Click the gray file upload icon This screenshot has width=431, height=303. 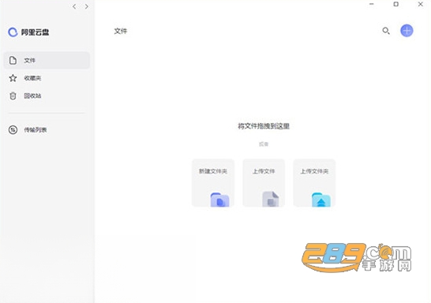[271, 199]
